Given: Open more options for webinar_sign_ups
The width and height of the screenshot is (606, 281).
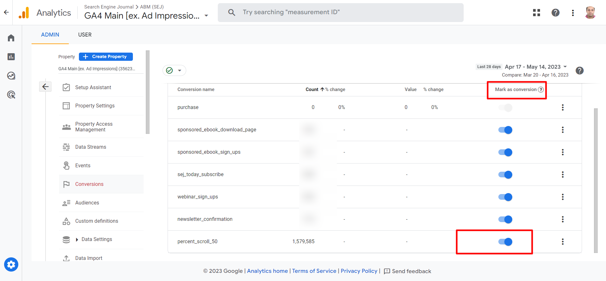Looking at the screenshot, I should pyautogui.click(x=562, y=197).
